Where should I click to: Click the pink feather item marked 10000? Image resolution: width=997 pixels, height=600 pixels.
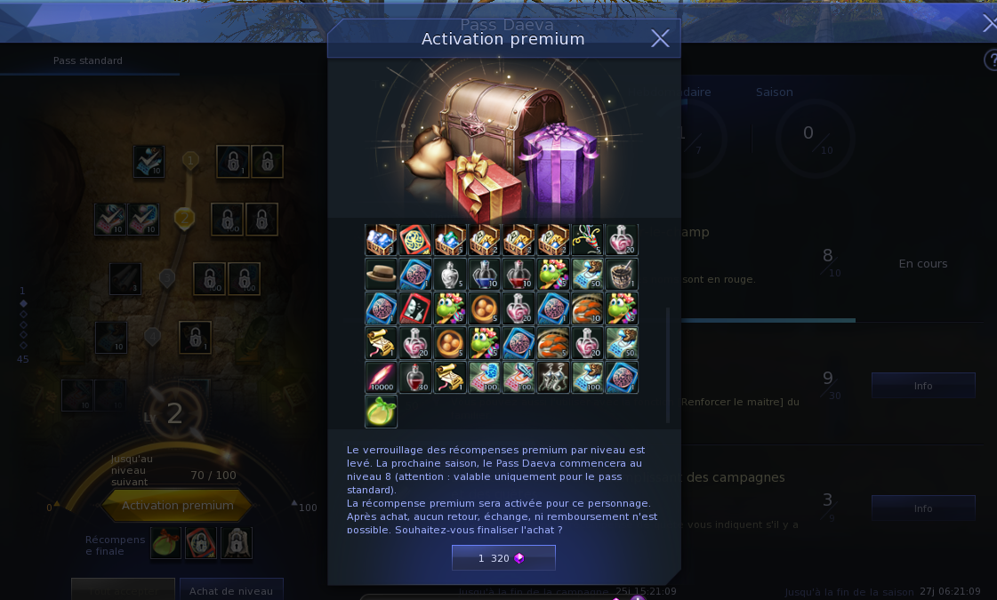click(x=381, y=377)
